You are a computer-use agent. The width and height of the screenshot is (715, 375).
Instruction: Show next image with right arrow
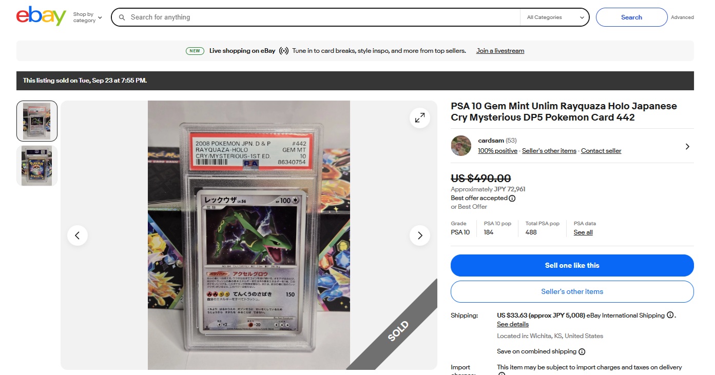click(x=420, y=235)
